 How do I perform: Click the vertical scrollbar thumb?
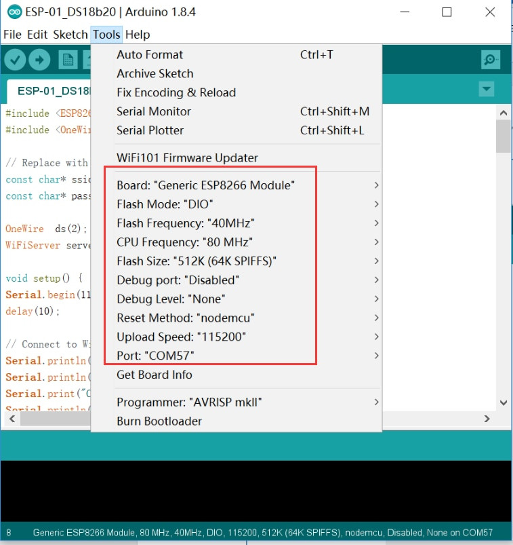point(504,136)
